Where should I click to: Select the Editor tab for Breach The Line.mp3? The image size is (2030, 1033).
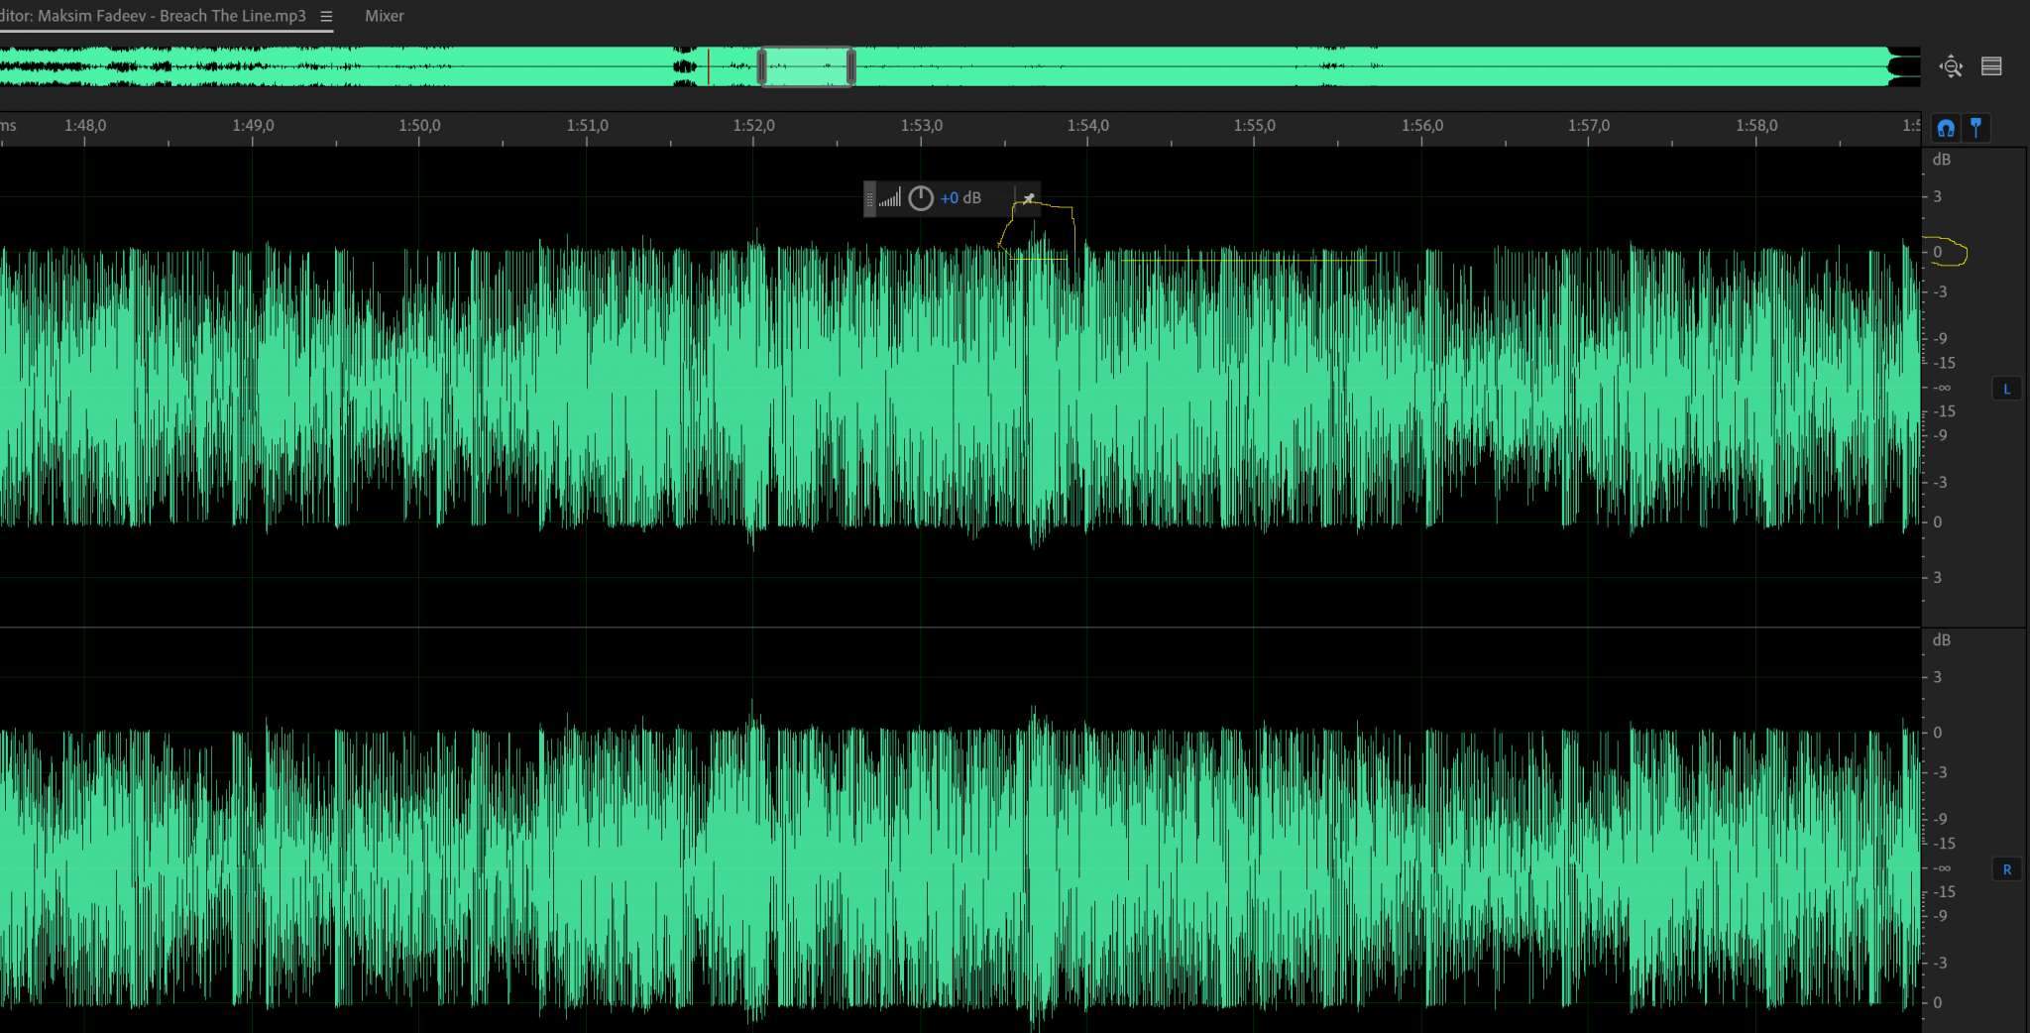(x=154, y=16)
